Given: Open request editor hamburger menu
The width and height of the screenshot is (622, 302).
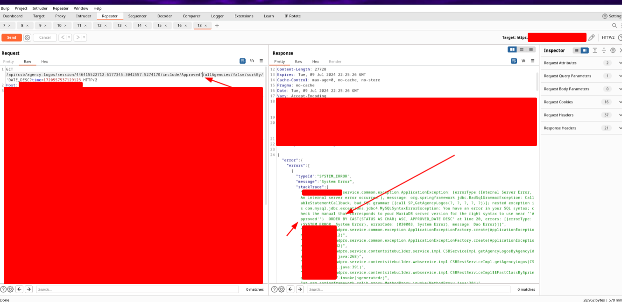Looking at the screenshot, I should tap(261, 61).
